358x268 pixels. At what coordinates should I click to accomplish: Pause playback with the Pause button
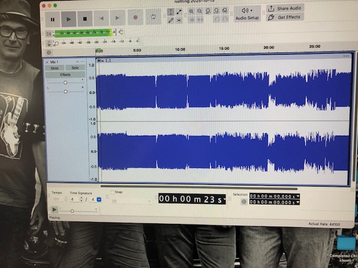(53, 18)
